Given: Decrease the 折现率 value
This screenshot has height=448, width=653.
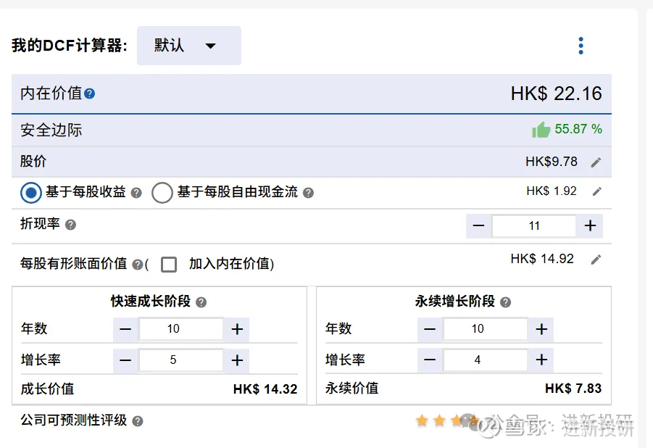Looking at the screenshot, I should tap(478, 226).
